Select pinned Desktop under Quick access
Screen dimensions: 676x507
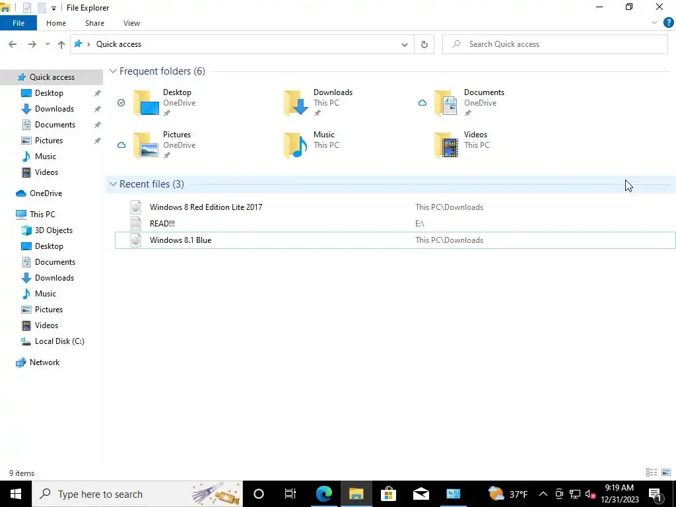coord(49,93)
